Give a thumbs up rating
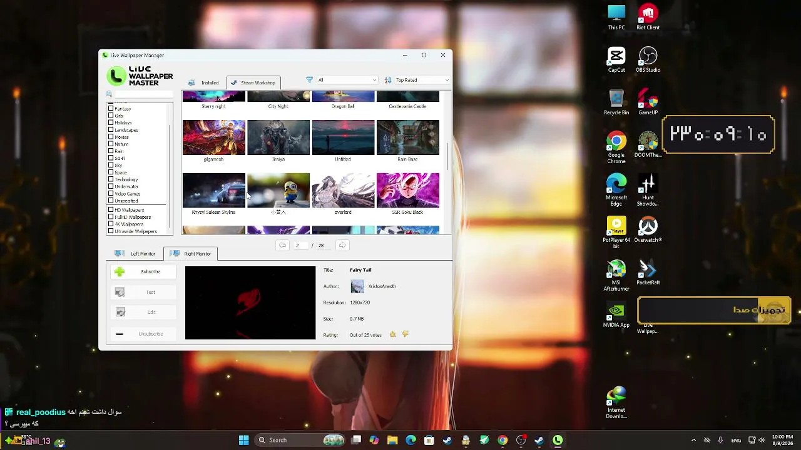Viewport: 801px width, 450px height. click(x=393, y=334)
